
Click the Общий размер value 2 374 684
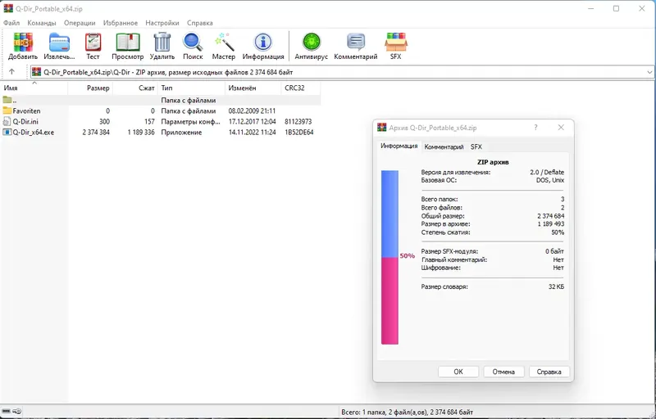[x=550, y=216]
